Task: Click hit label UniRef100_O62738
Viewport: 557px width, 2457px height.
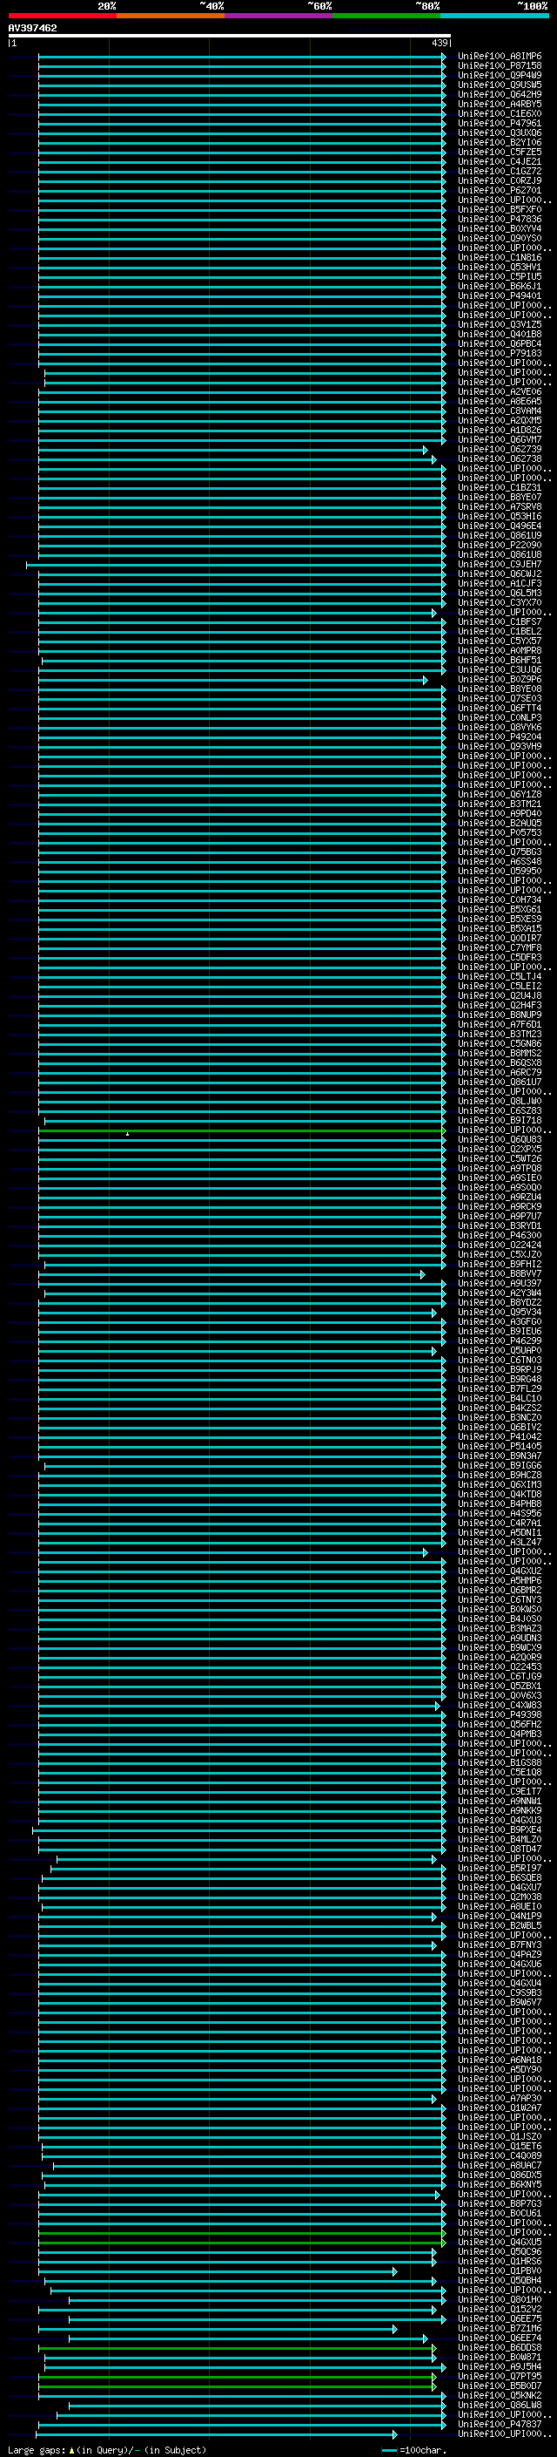Action: (x=499, y=458)
